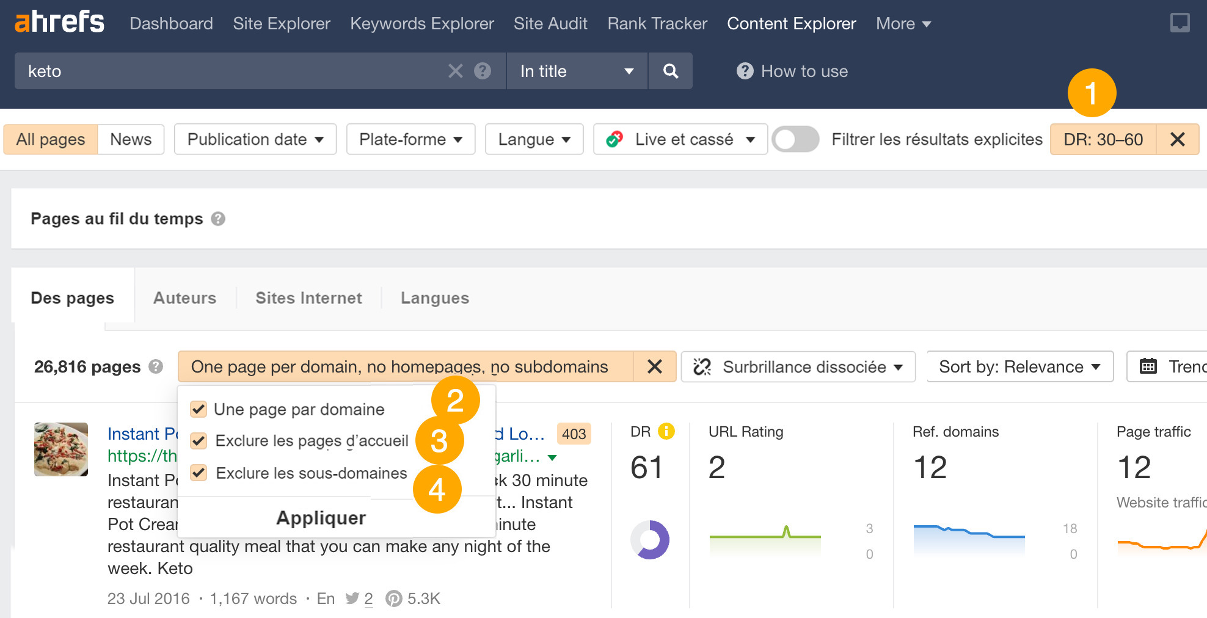
Task: Open Keywords Explorer from the top menu
Action: pos(421,23)
